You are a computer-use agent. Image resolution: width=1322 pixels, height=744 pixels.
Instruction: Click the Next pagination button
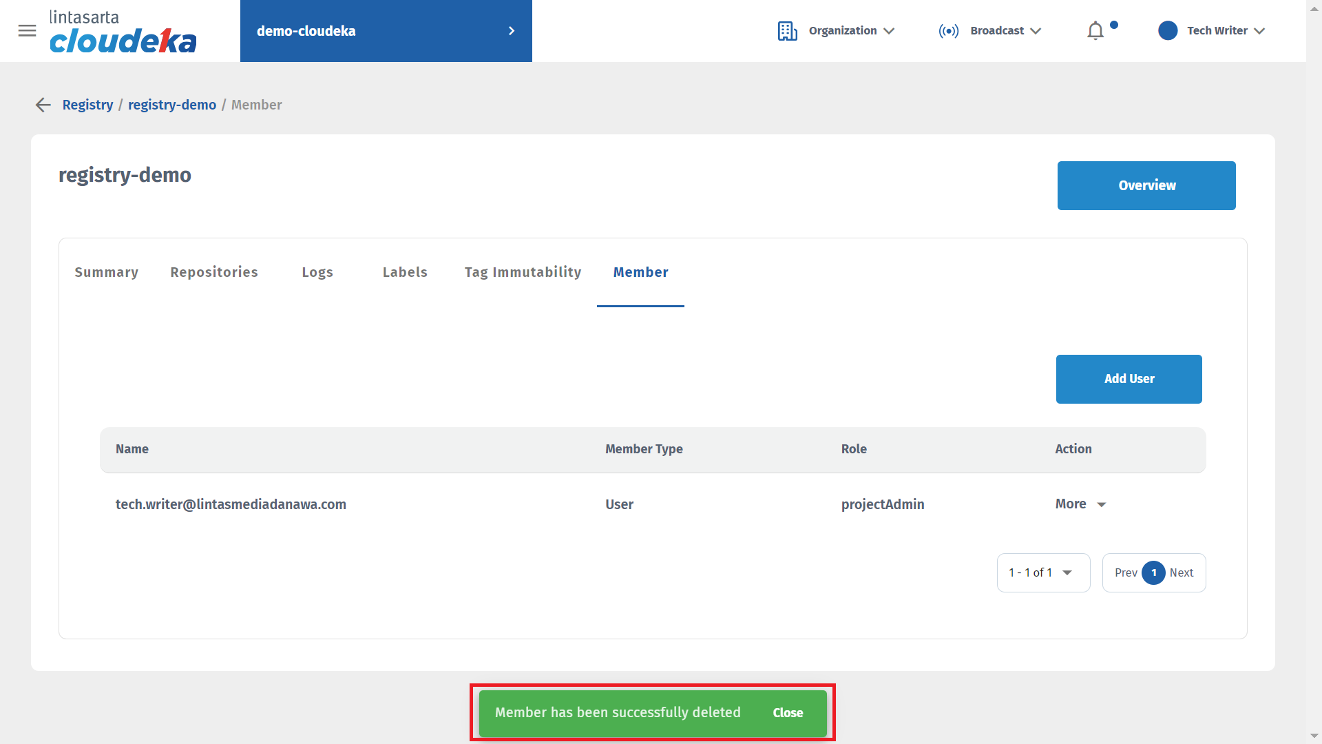pyautogui.click(x=1181, y=572)
